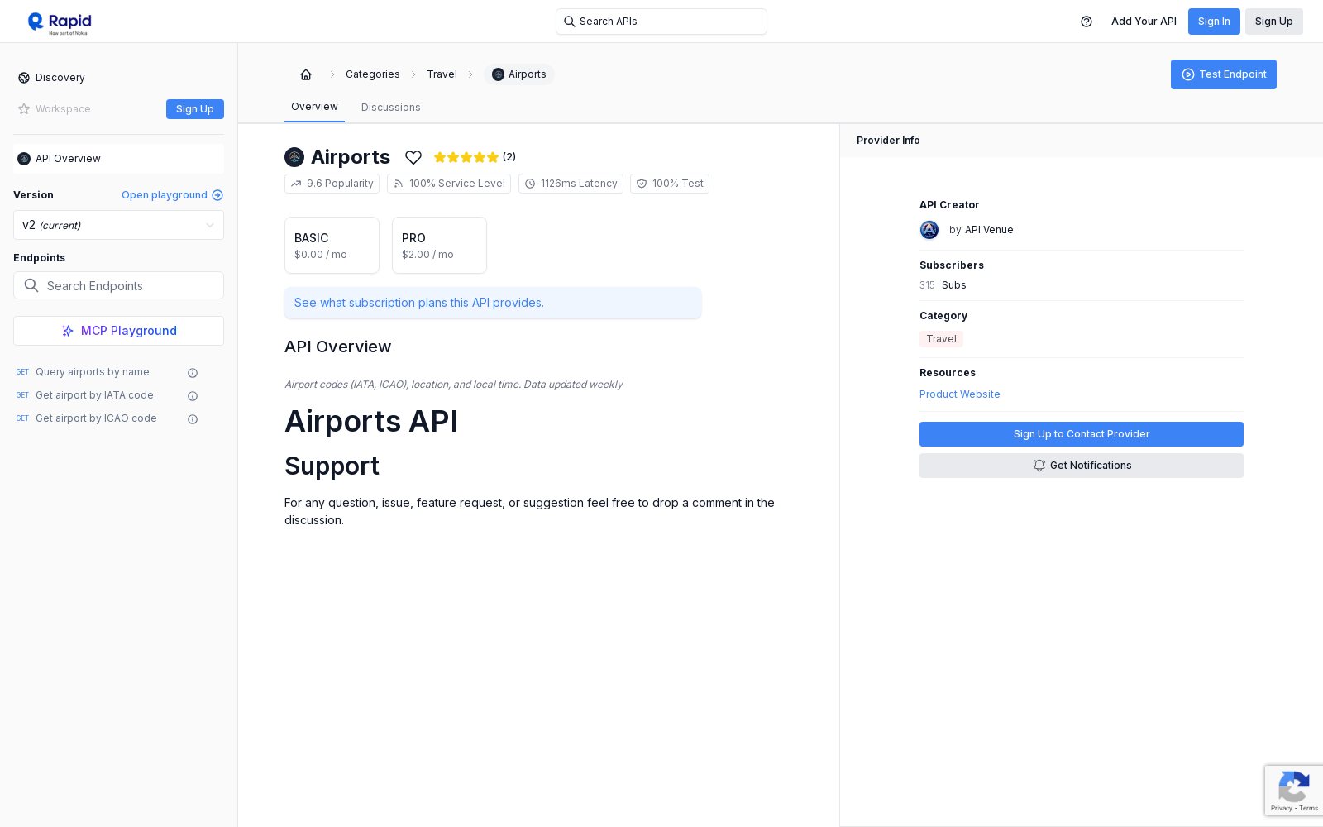Switch to the Overview tab

pos(314,107)
